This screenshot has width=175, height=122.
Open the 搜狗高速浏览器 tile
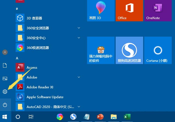coord(129,50)
